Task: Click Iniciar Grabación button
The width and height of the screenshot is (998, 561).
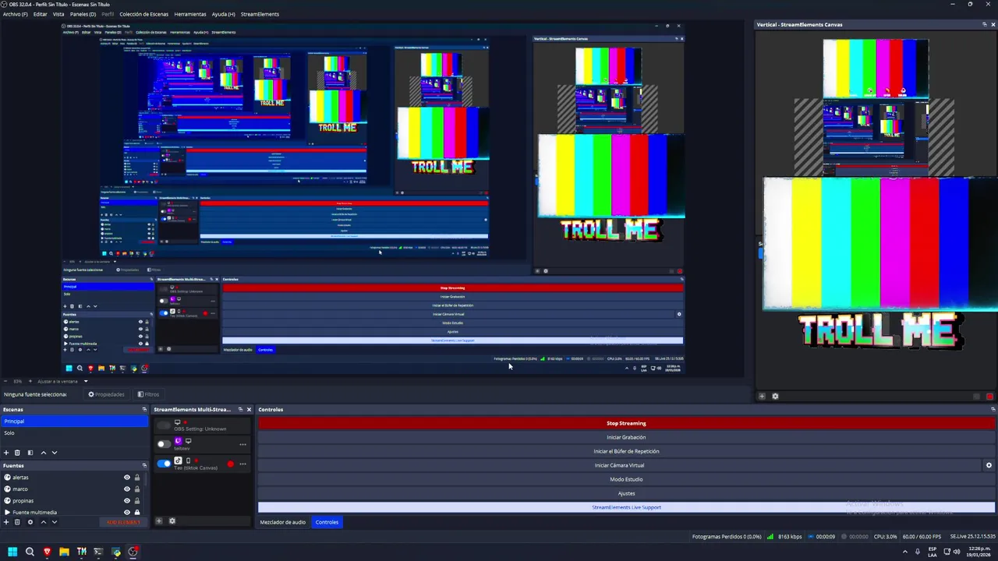Action: pos(626,437)
